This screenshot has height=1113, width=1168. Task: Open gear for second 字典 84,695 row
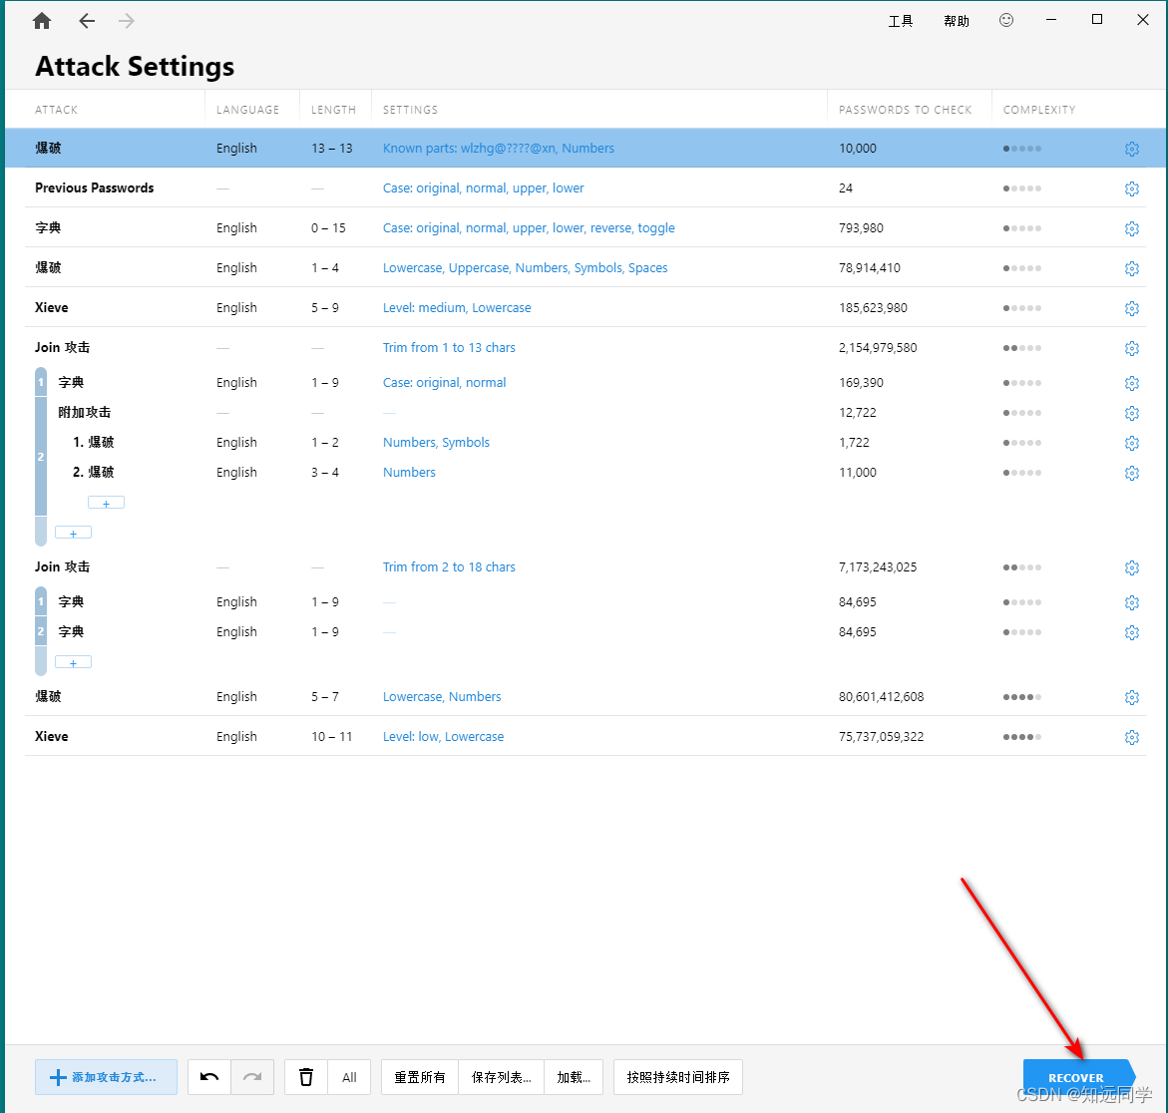point(1131,632)
